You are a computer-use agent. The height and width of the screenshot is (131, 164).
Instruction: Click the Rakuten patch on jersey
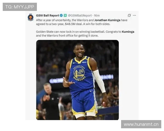[x=84, y=62]
